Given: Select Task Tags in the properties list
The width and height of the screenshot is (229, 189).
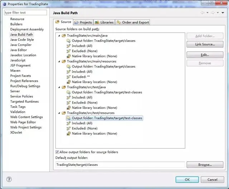Looking at the screenshot, I should (x=18, y=107).
